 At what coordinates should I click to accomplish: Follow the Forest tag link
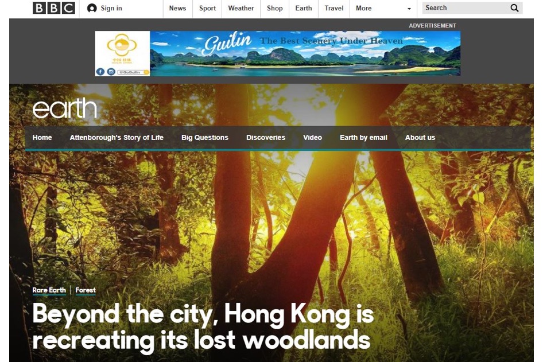tap(86, 290)
